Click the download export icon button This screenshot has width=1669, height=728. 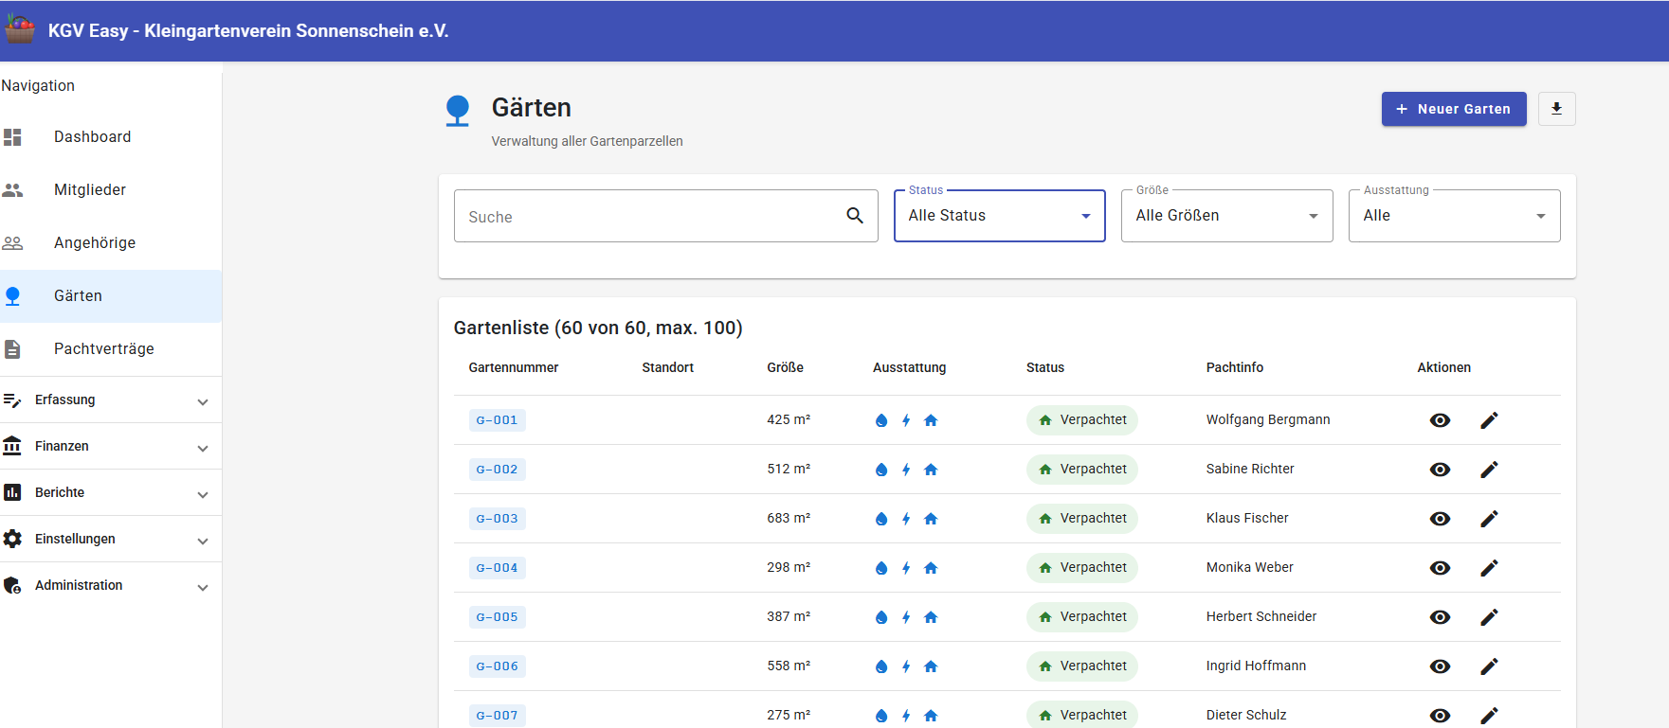click(1556, 109)
